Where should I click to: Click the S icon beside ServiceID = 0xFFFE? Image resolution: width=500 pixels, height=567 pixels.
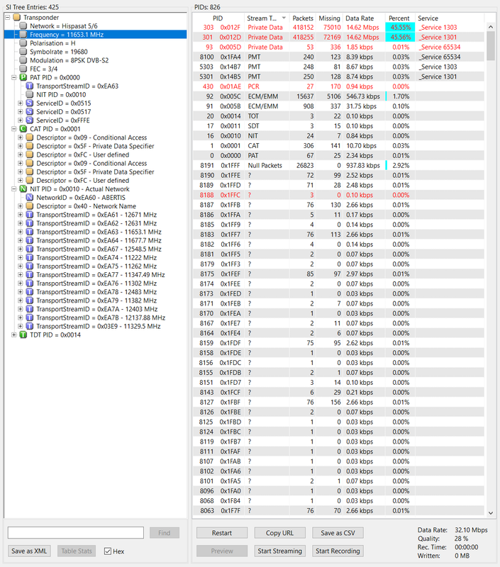pos(30,120)
